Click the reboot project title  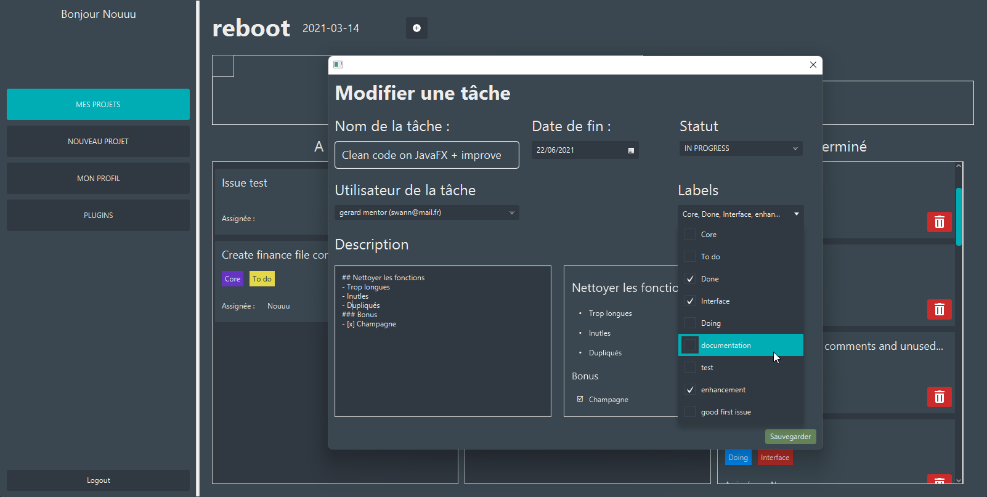pyautogui.click(x=251, y=28)
